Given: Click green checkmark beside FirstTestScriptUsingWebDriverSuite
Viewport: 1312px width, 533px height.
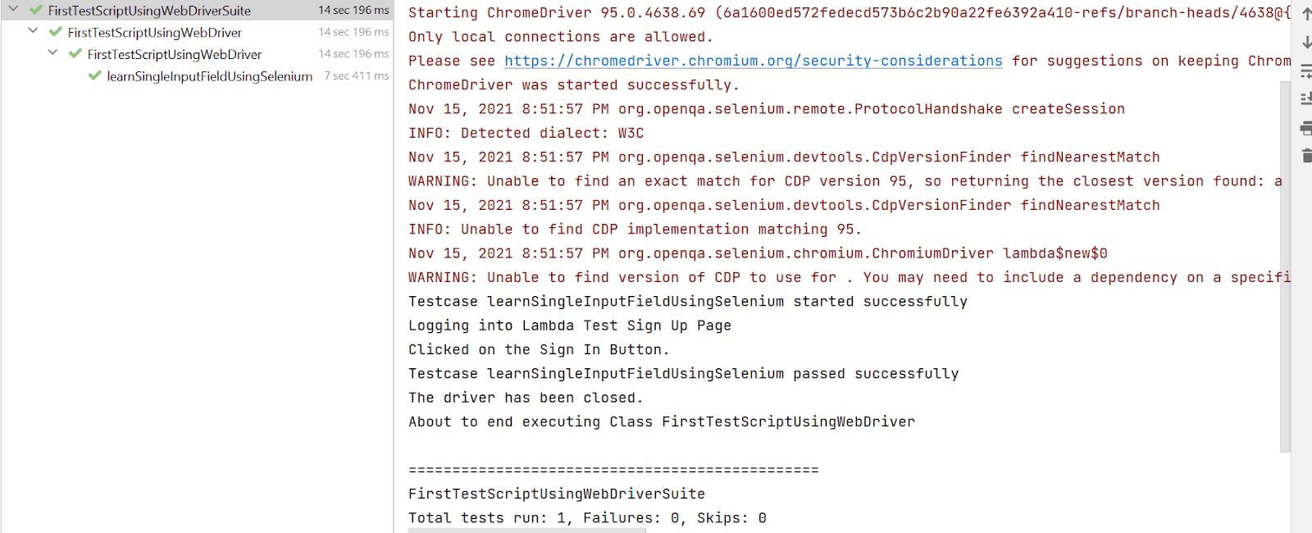Looking at the screenshot, I should tap(36, 11).
